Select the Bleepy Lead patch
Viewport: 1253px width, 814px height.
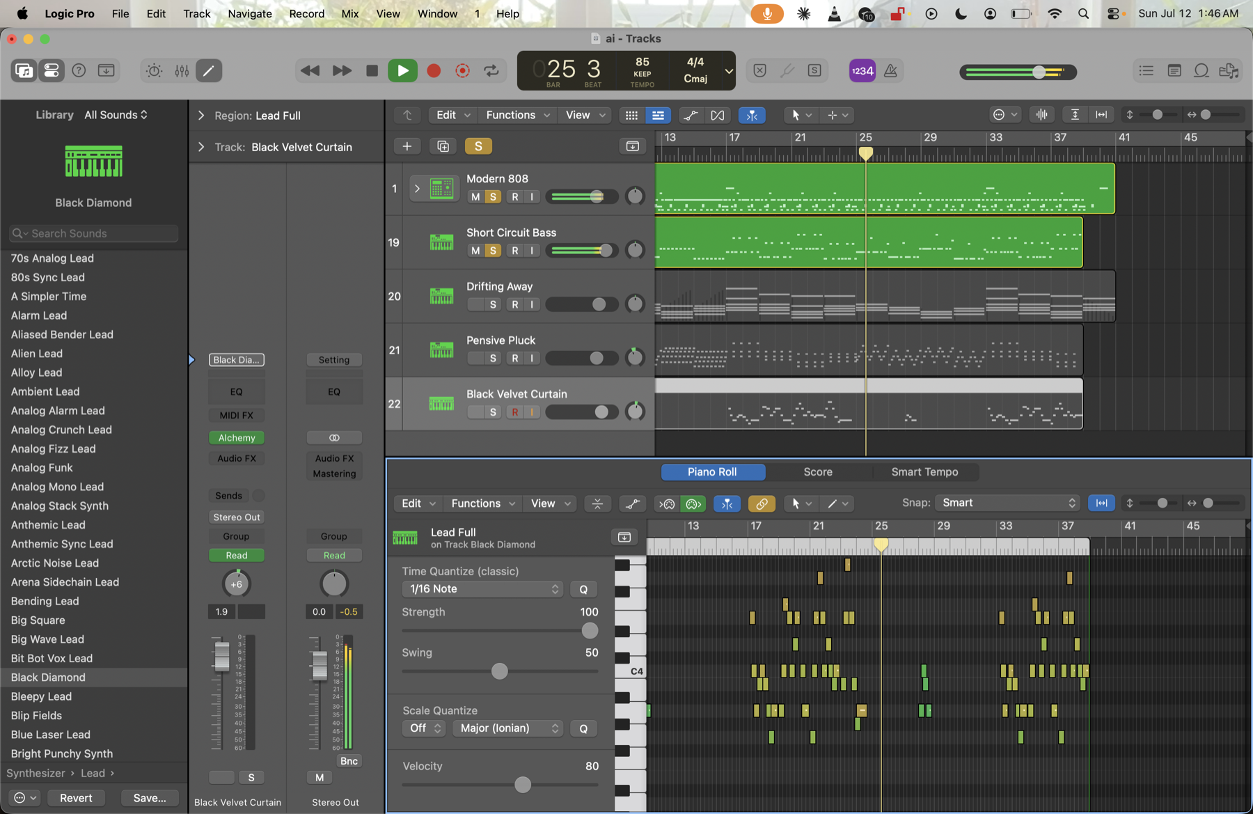pos(94,696)
